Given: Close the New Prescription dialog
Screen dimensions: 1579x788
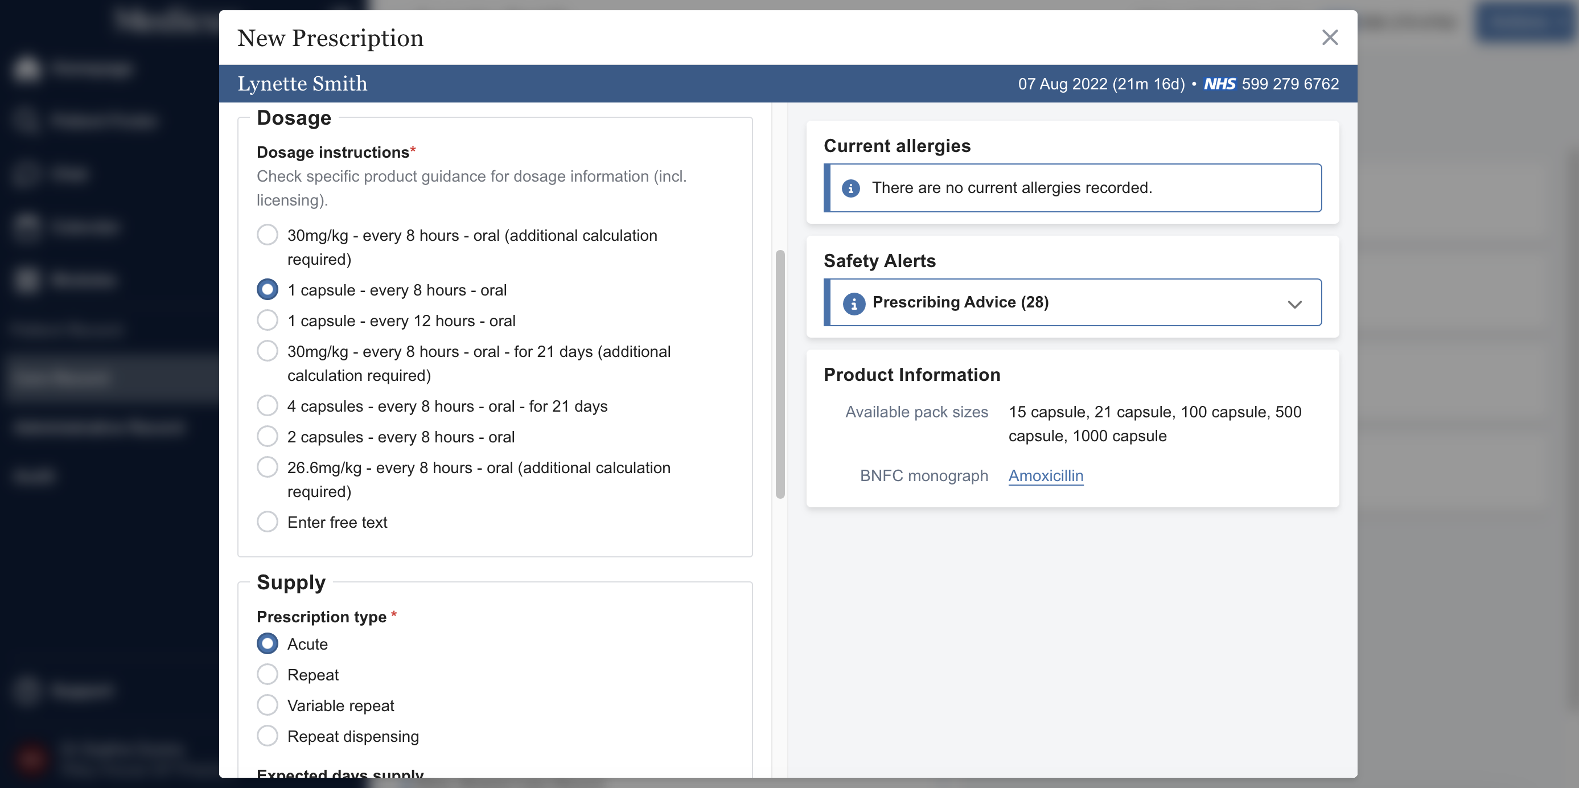Looking at the screenshot, I should [x=1329, y=38].
